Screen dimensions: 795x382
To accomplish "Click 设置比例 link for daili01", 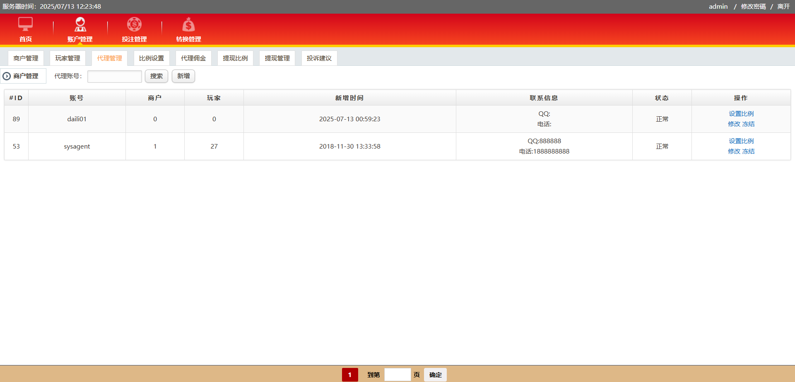I will point(741,114).
